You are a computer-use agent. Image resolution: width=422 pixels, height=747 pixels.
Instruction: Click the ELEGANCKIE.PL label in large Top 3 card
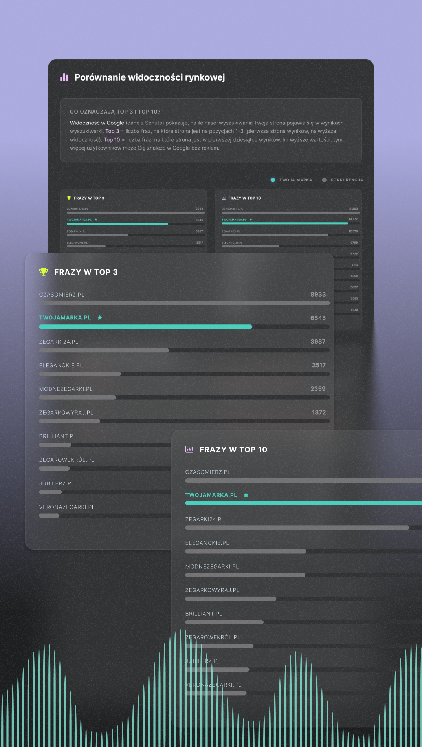point(61,365)
